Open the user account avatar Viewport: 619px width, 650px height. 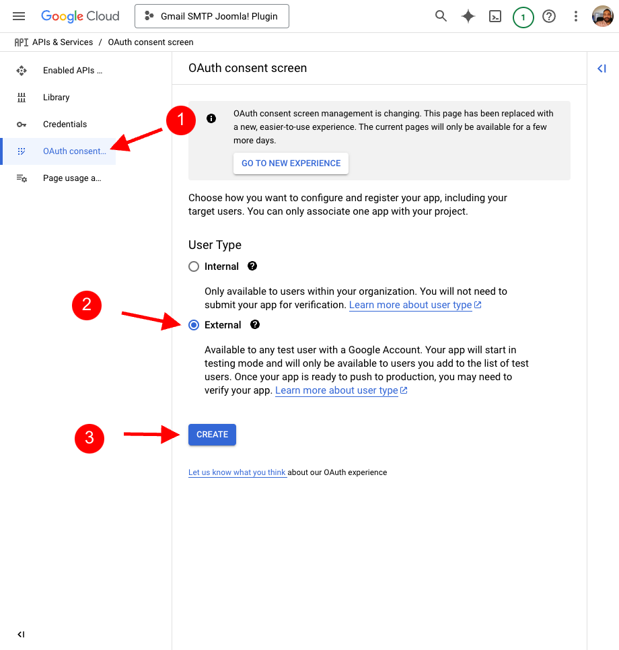pyautogui.click(x=602, y=16)
